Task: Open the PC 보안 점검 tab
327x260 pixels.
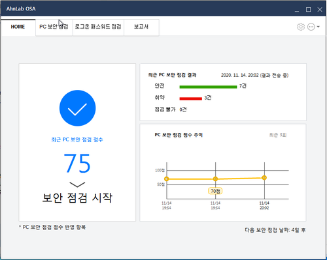Action: [54, 27]
